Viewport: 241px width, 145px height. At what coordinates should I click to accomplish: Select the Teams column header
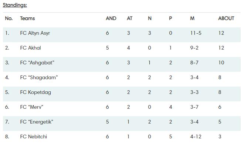coord(27,18)
